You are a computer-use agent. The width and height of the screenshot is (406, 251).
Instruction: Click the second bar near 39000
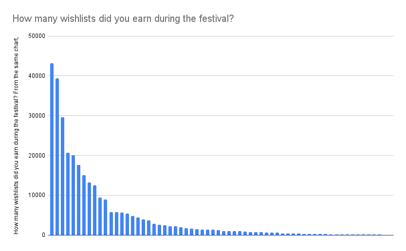pos(57,157)
